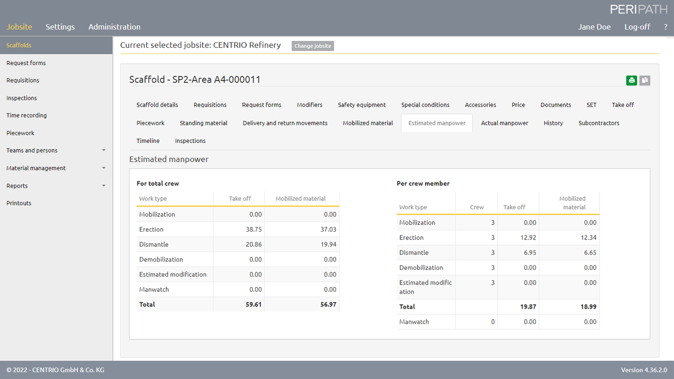Screen dimensions: 674x379
Task: Switch to the Scaffold details tab
Action: pos(157,104)
